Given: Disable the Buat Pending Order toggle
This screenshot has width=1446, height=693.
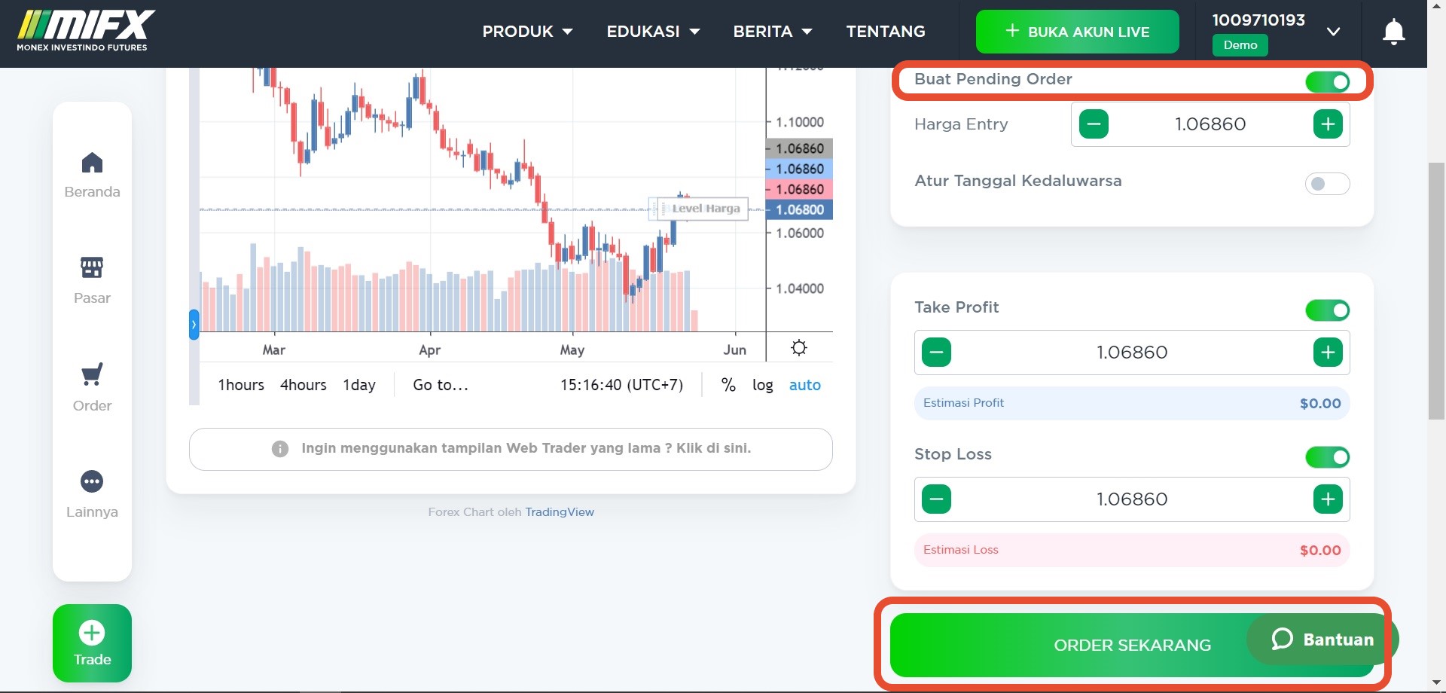Looking at the screenshot, I should coord(1327,82).
